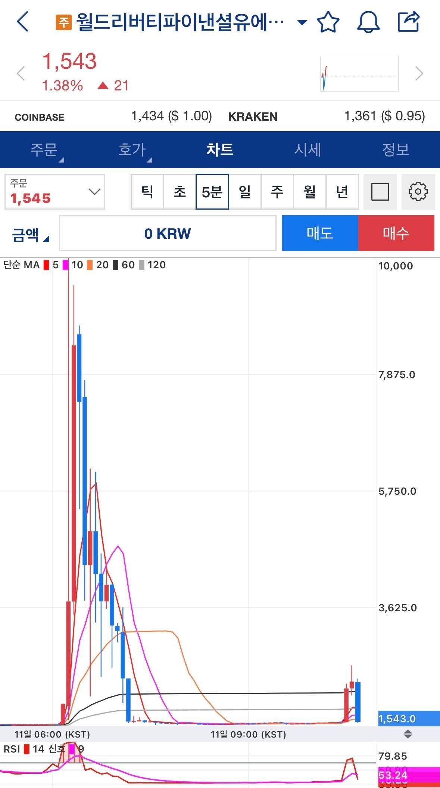Go to previous coin arrow
This screenshot has width=440, height=788.
21,73
